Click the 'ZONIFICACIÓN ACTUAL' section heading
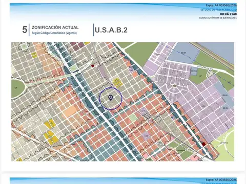246x184 pixels. [55, 28]
